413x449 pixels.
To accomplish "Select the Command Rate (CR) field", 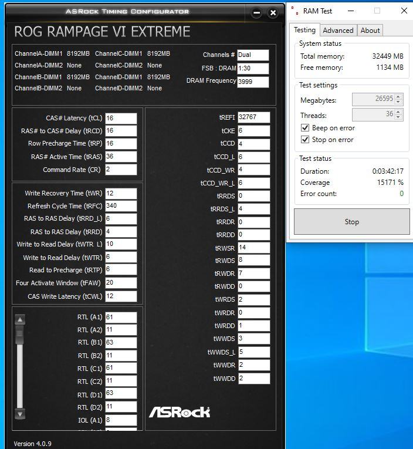I will (121, 170).
